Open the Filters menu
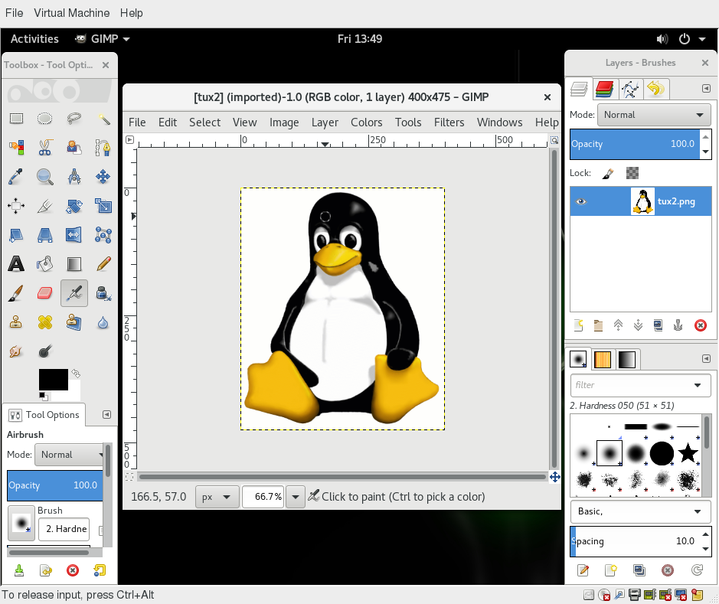The height and width of the screenshot is (604, 719). (x=449, y=122)
